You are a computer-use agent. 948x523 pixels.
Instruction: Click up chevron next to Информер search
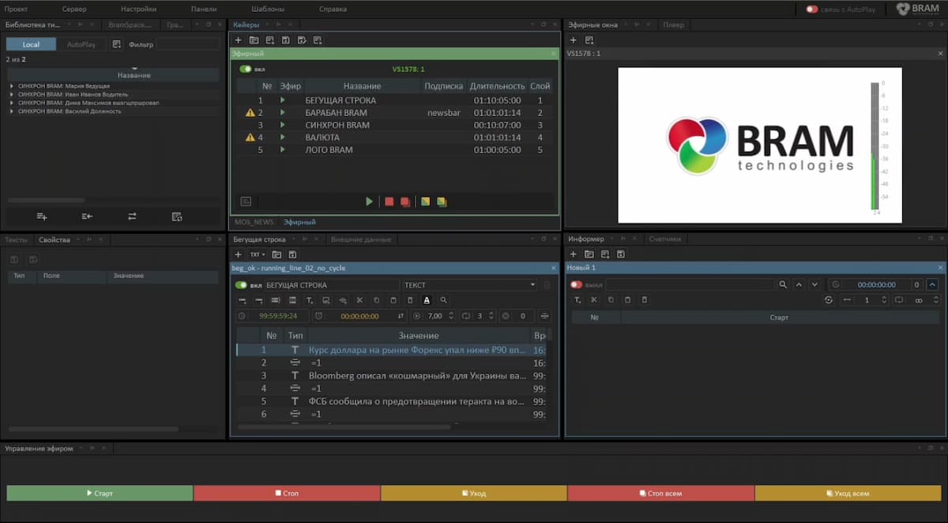799,284
